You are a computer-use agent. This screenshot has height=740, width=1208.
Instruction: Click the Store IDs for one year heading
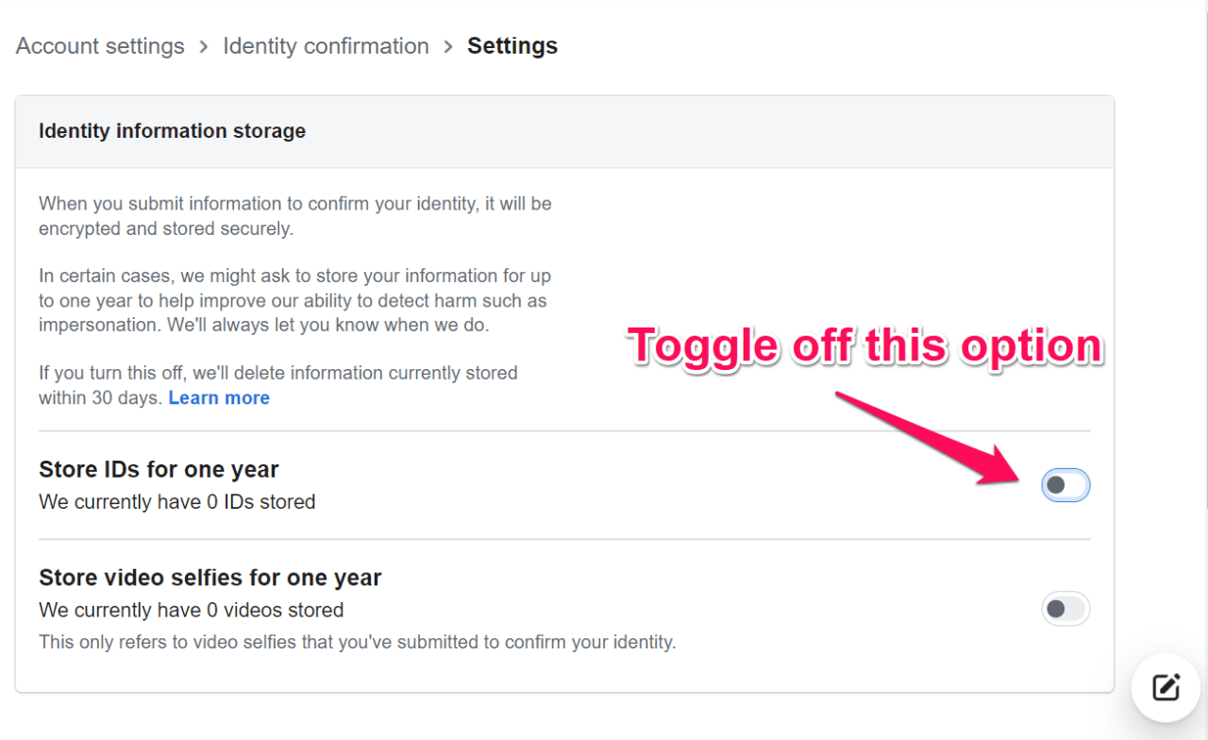(159, 469)
